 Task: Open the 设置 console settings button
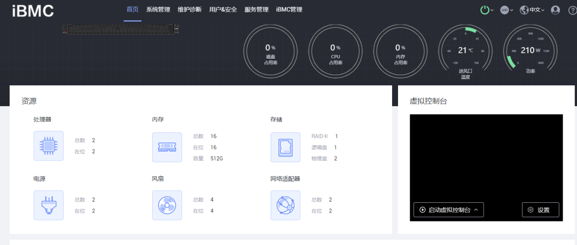[x=541, y=210]
